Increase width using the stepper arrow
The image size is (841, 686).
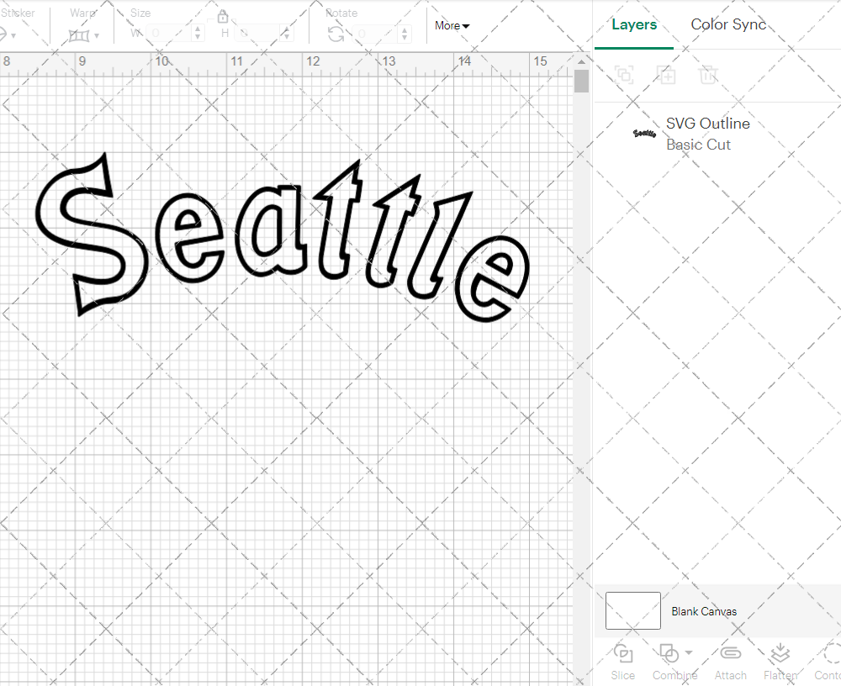point(198,30)
